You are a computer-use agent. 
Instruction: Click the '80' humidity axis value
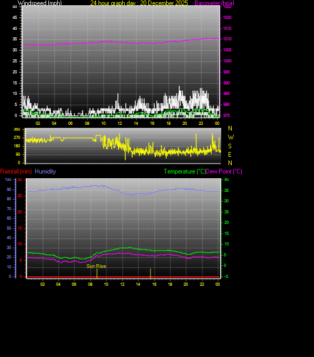tap(9, 199)
